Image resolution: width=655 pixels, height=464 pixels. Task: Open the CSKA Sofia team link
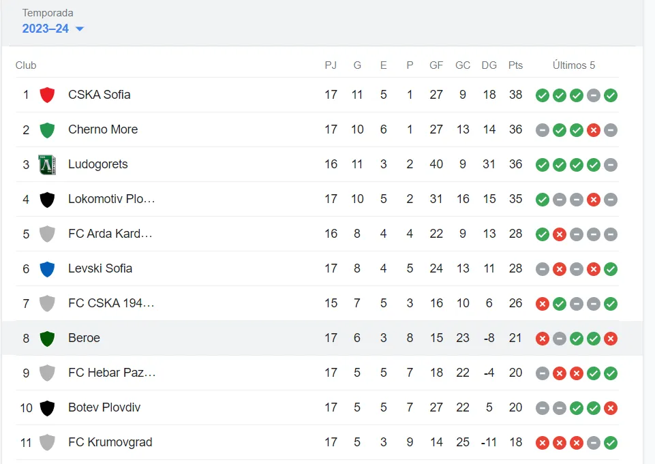pyautogui.click(x=100, y=95)
